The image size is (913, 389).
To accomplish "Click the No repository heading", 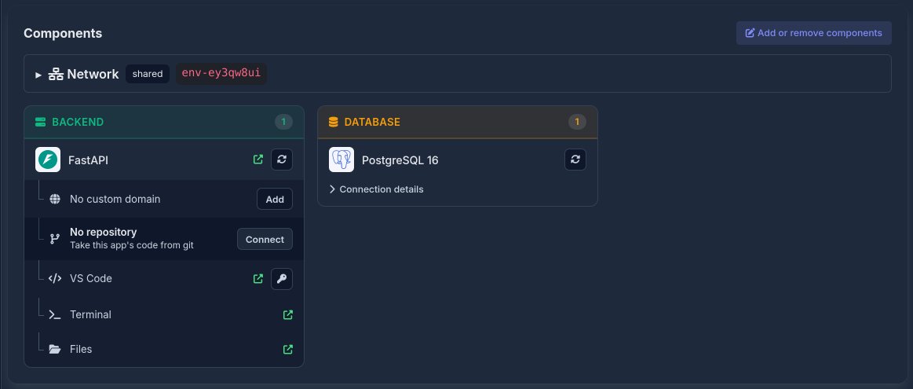I will (103, 232).
